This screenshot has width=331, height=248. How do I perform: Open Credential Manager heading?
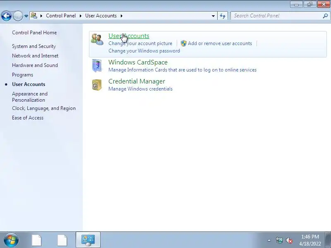[x=137, y=81]
